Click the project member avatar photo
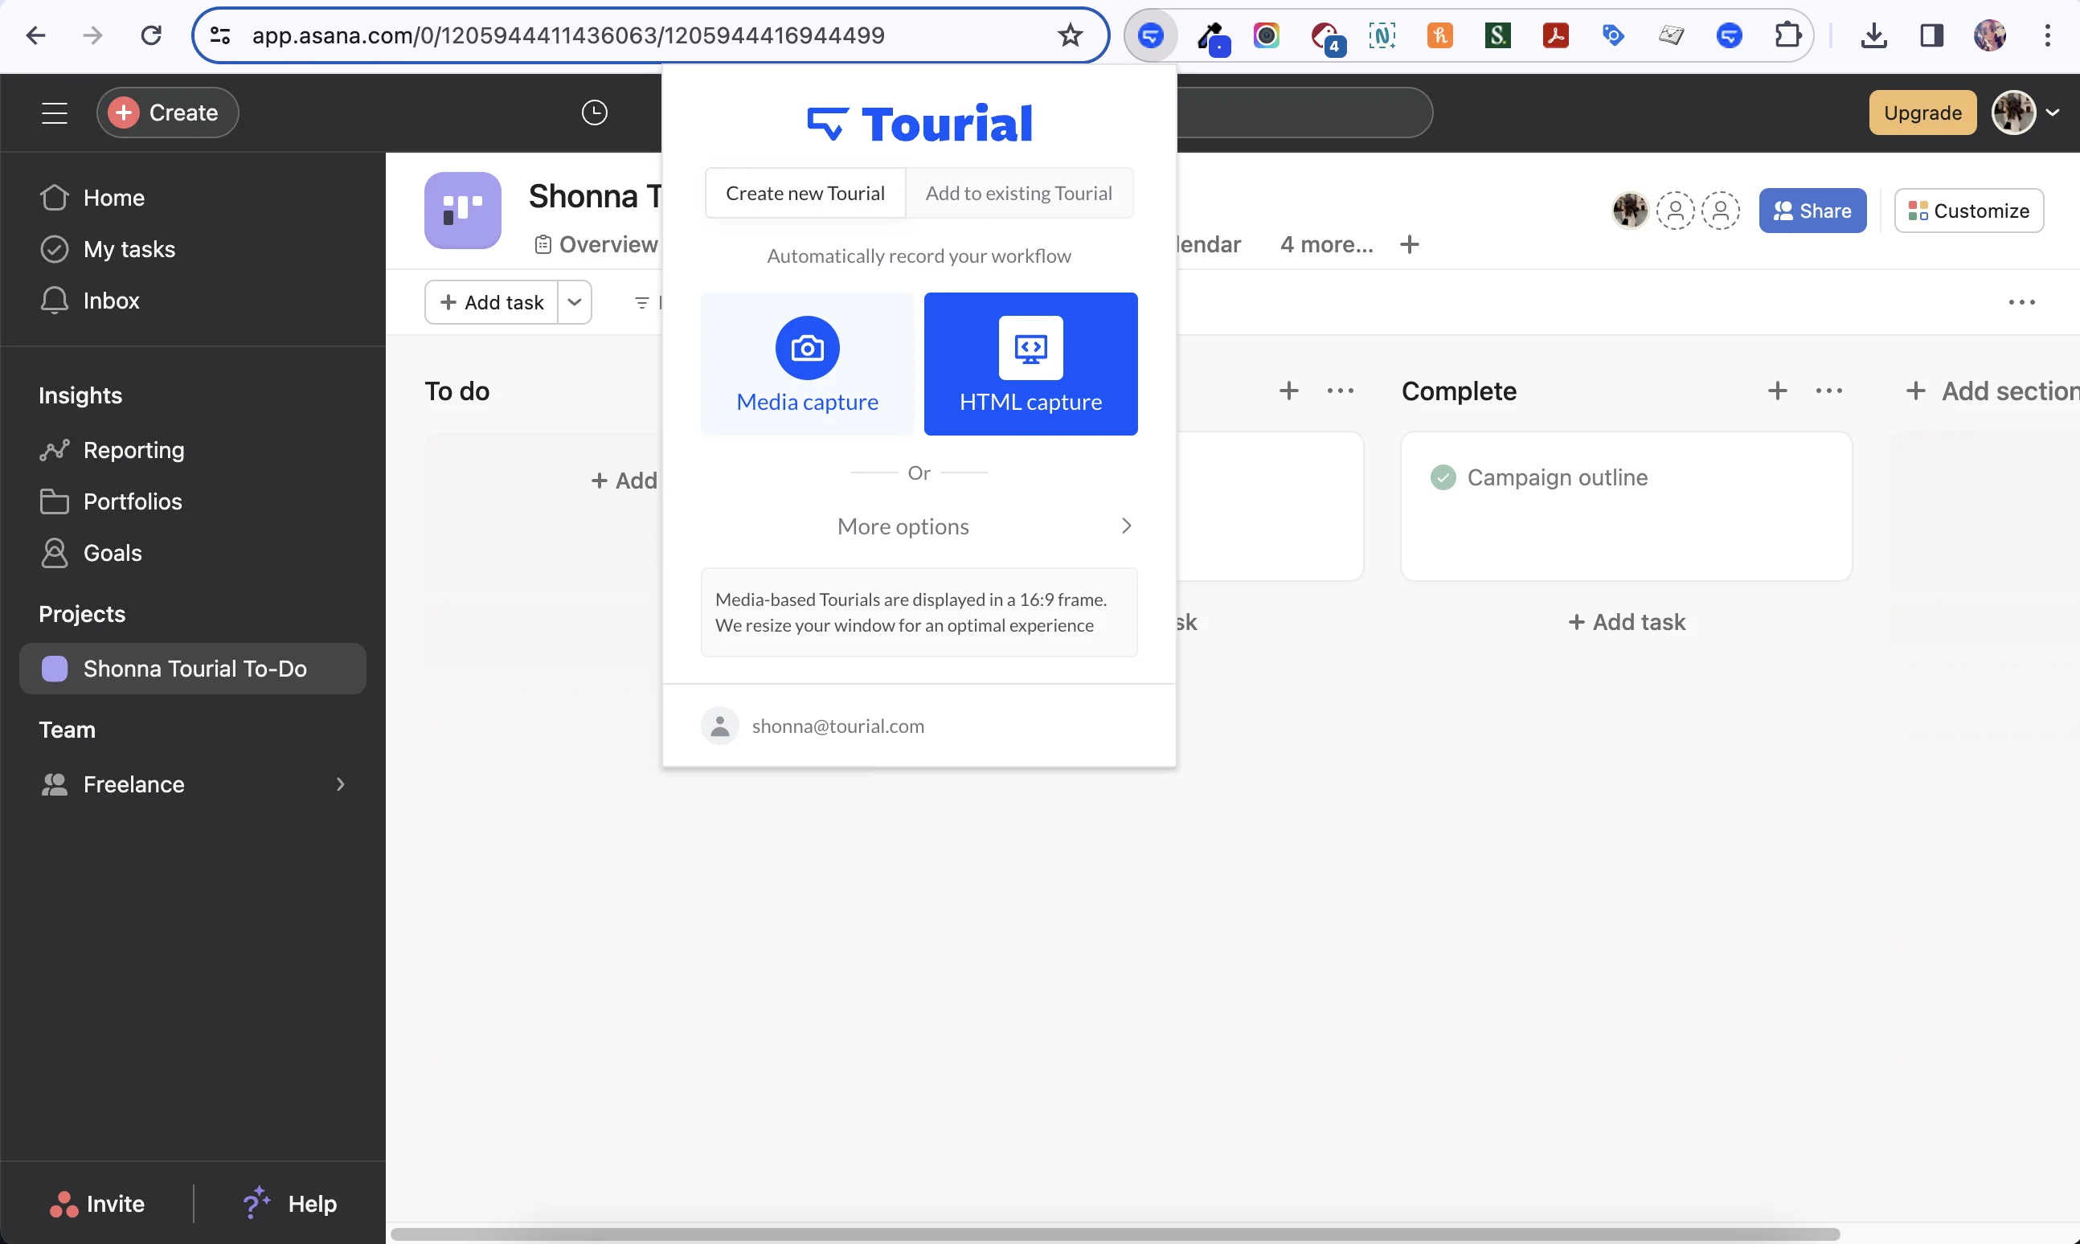Viewport: 2080px width, 1244px height. coord(1630,211)
